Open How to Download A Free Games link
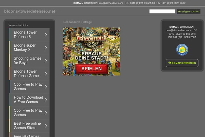This screenshot has width=205, height=137. pyautogui.click(x=28, y=100)
